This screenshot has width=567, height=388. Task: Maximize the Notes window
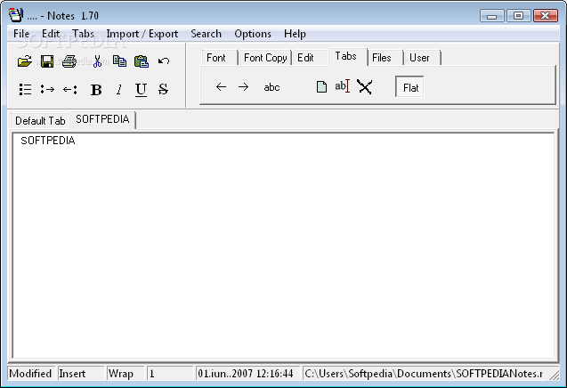click(x=518, y=16)
